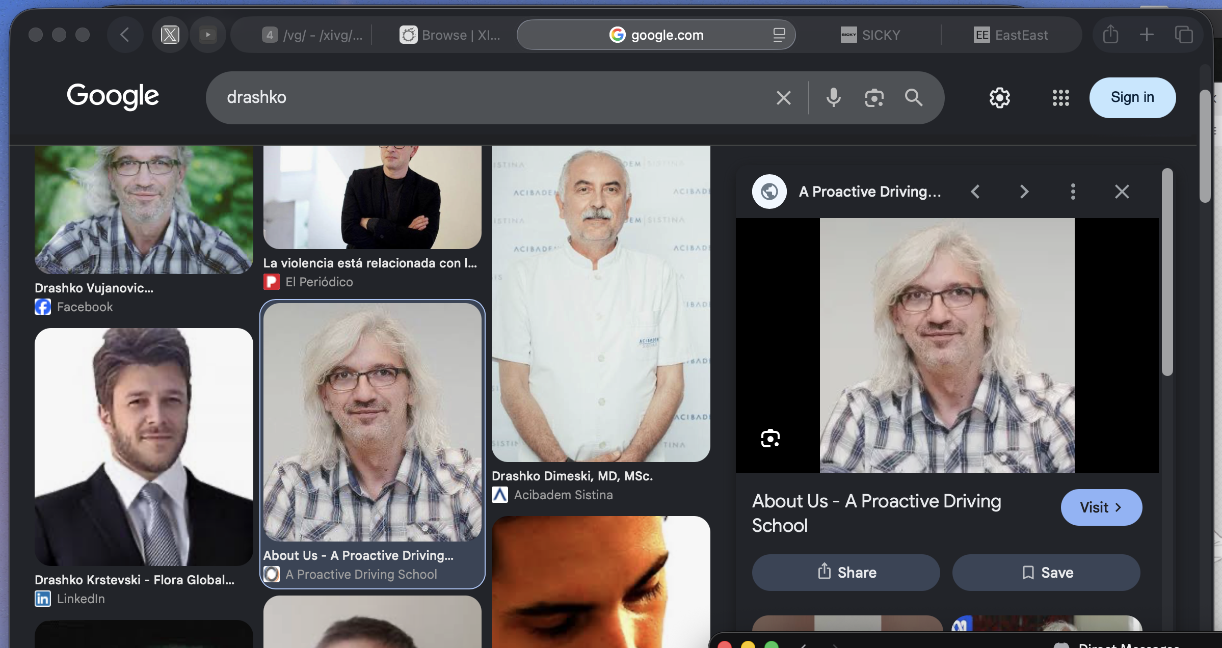Close the image preview panel
1222x648 pixels.
(x=1122, y=192)
